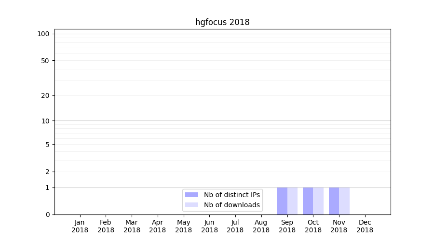This screenshot has height=241, width=434.
Task: Click the 50 tick on y-axis
Action: pos(45,61)
